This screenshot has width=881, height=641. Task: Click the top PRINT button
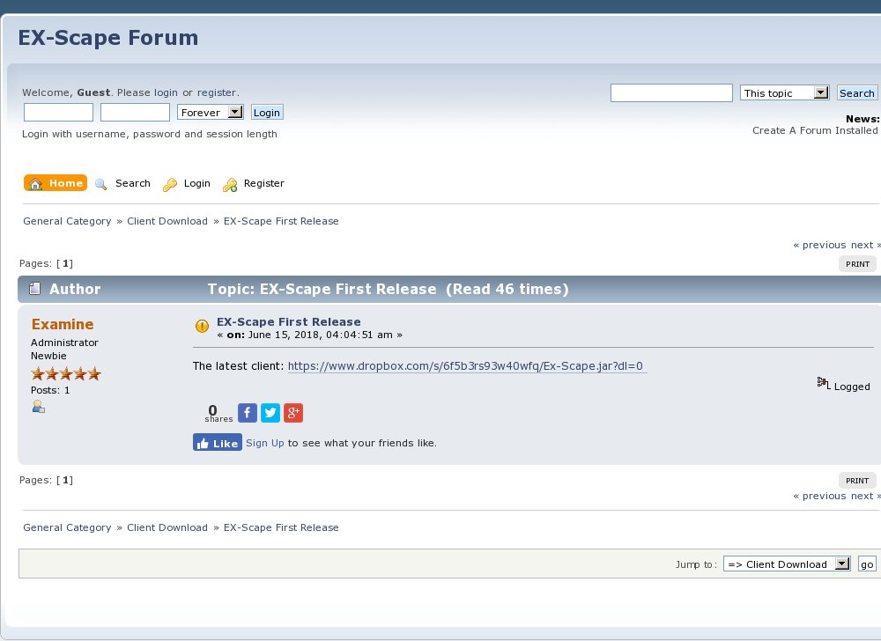(x=857, y=264)
